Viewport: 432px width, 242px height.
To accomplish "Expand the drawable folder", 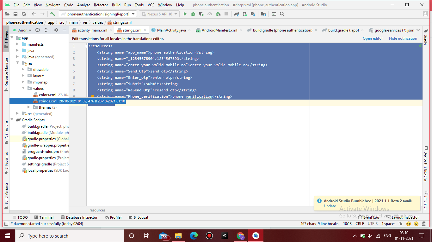I will coord(23,70).
